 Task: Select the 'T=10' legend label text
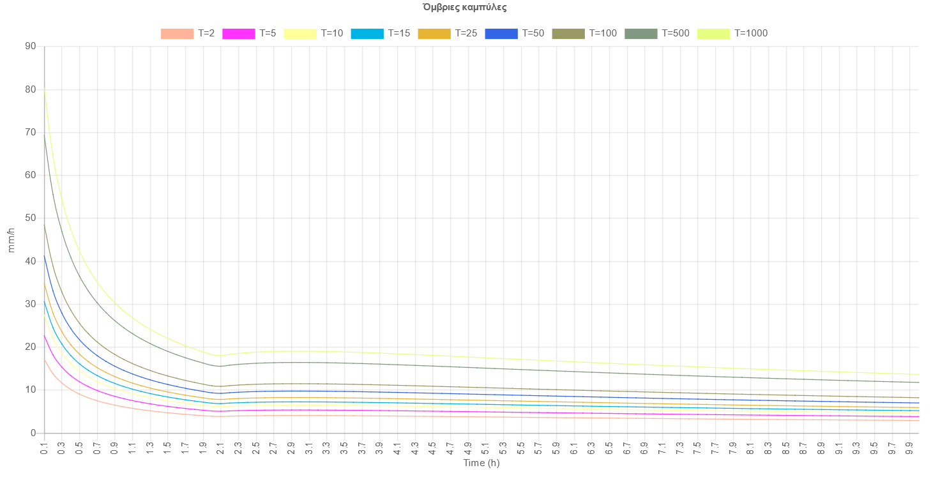click(331, 34)
